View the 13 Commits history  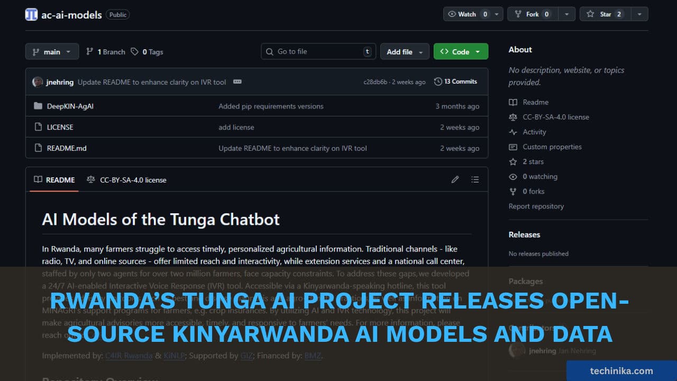coord(455,81)
